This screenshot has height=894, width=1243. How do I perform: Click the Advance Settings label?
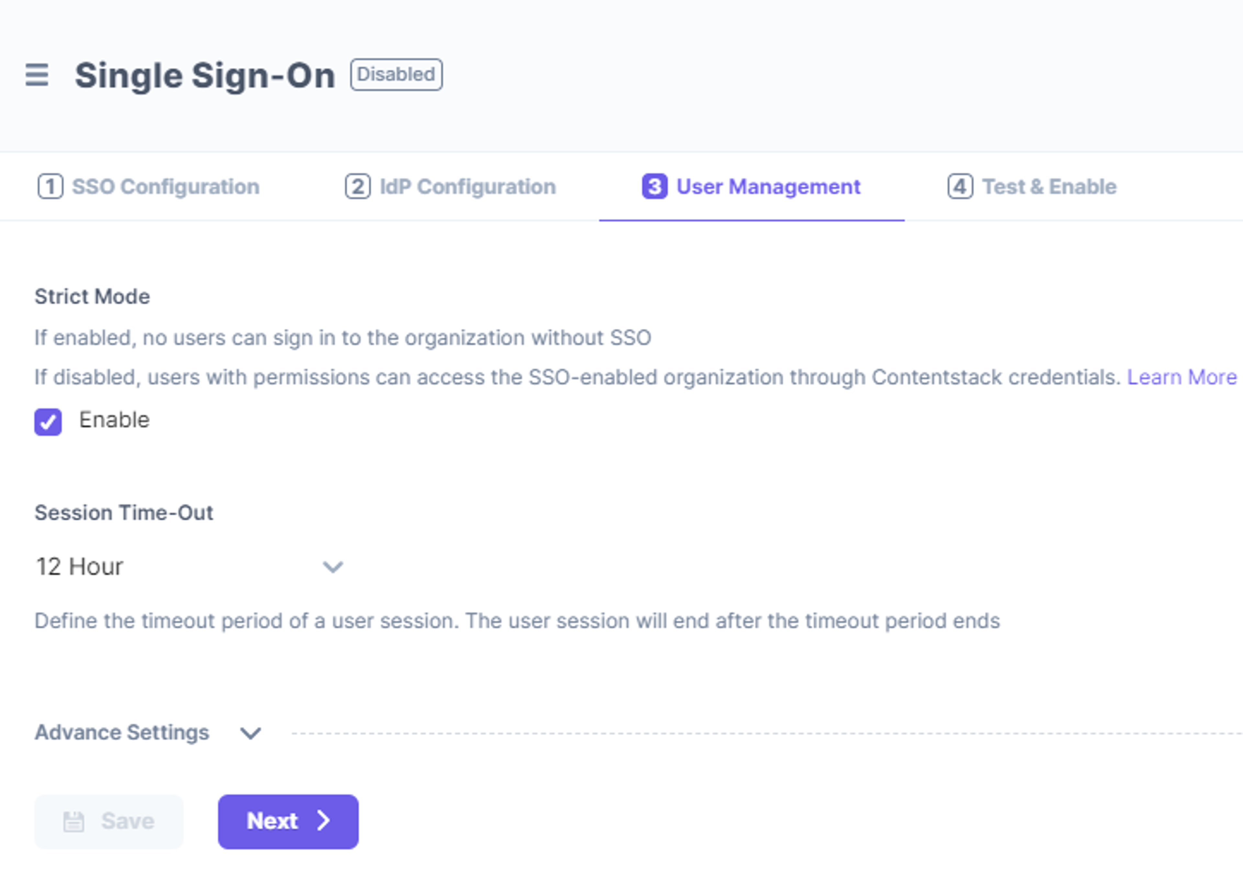click(x=122, y=733)
